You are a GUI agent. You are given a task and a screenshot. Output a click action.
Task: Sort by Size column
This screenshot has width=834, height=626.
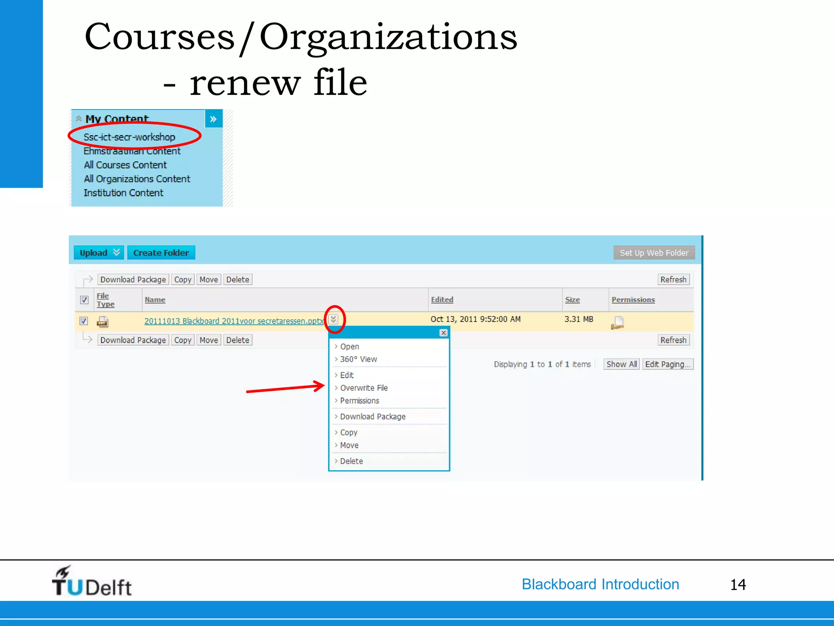click(x=573, y=300)
